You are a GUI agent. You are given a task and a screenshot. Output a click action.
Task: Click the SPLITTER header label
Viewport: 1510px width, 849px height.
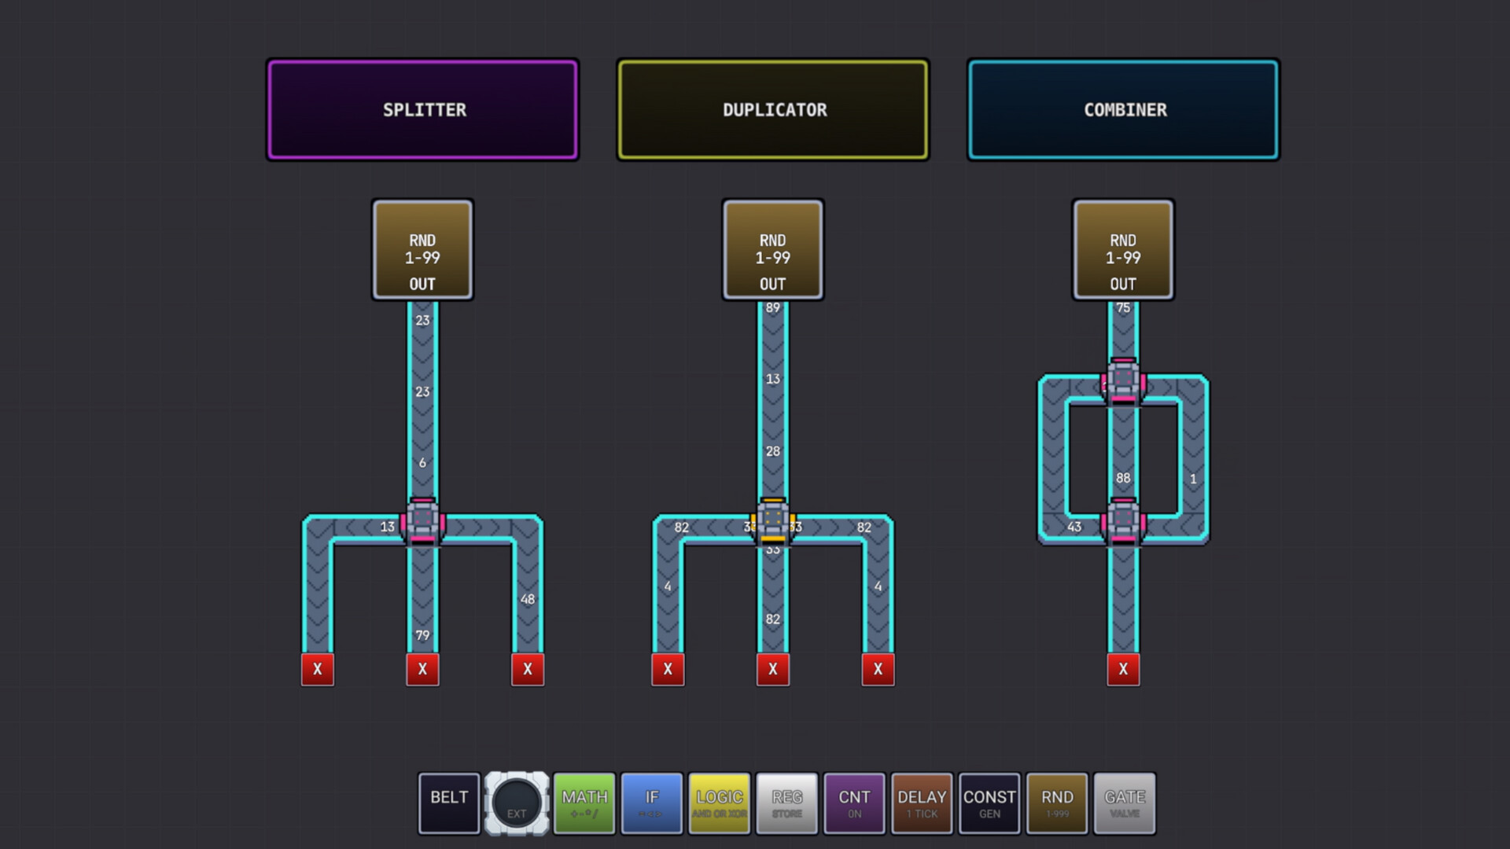pos(422,109)
